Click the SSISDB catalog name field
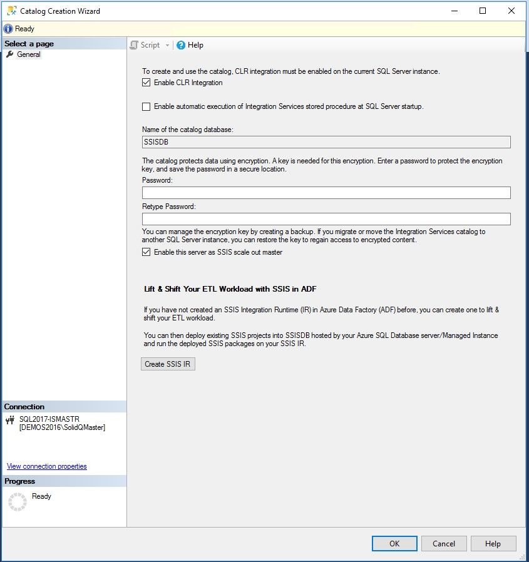The width and height of the screenshot is (529, 562). pyautogui.click(x=326, y=142)
